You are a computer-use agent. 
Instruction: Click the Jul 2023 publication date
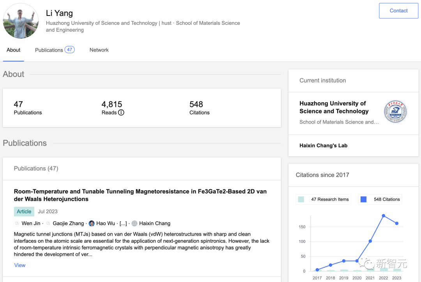tap(48, 211)
